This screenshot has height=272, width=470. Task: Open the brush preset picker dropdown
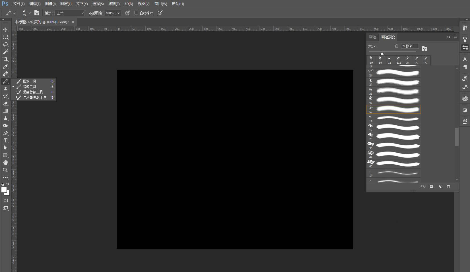[x=30, y=13]
